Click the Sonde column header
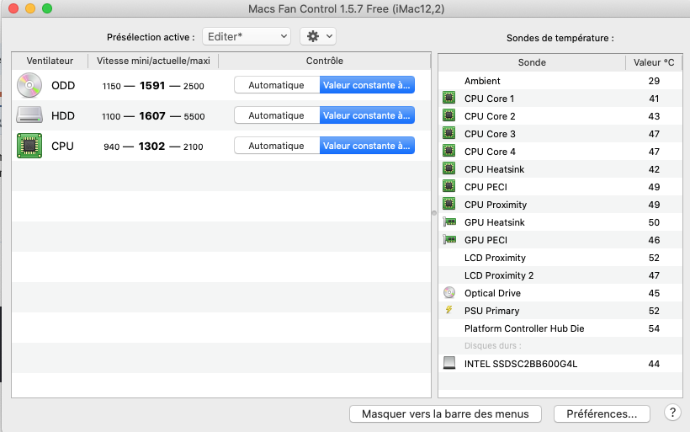 [x=531, y=62]
